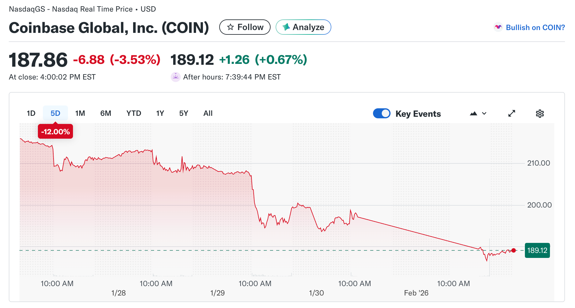Click the Bullish on COIN logo icon
Image resolution: width=575 pixels, height=308 pixels.
(x=498, y=28)
